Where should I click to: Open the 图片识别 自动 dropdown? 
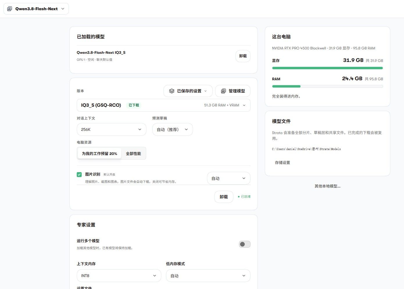coord(228,178)
